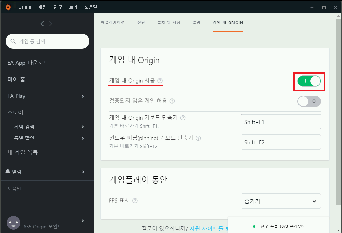342x233 pixels.
Task: Open help icon for 검증되지 않은 게임 허용
Action: pos(172,101)
